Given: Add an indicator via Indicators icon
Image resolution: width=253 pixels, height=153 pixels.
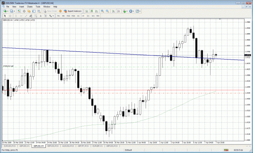Looking at the screenshot, I should pyautogui.click(x=124, y=11).
